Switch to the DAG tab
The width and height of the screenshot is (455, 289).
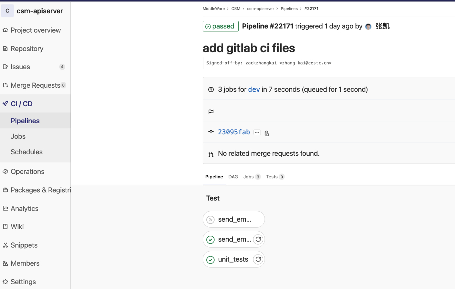tap(233, 177)
